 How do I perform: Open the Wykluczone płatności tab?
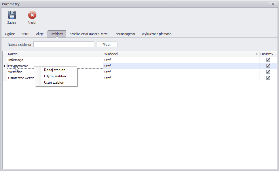coord(157,34)
